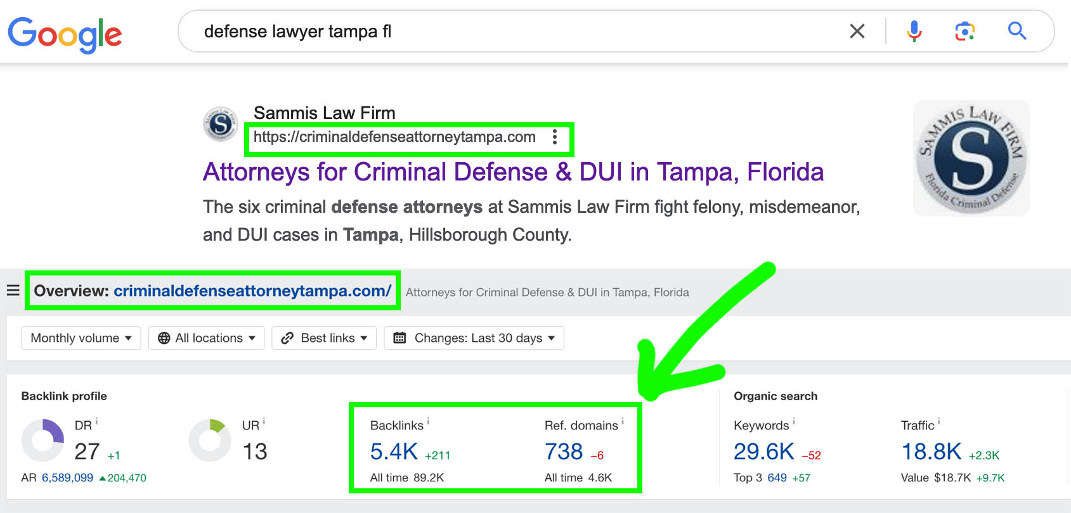1071x513 pixels.
Task: Clear the search query with the X icon
Action: point(857,31)
